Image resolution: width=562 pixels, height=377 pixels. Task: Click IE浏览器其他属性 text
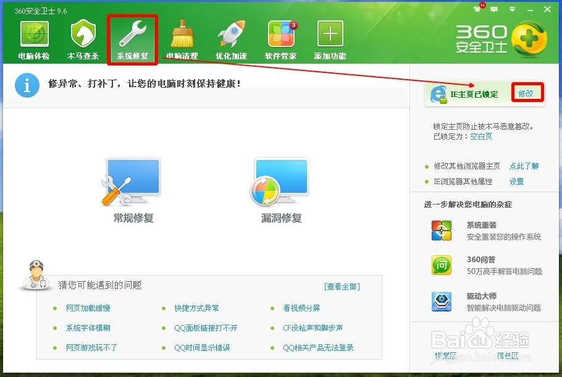pos(463,182)
